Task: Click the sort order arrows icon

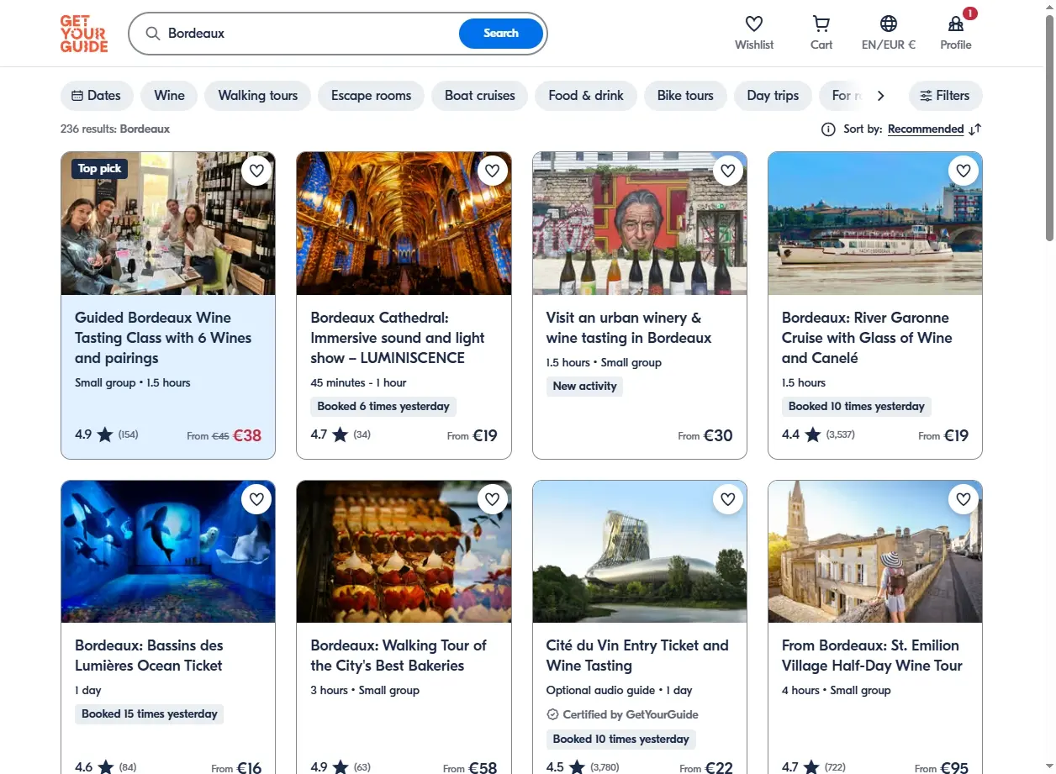Action: pyautogui.click(x=975, y=129)
